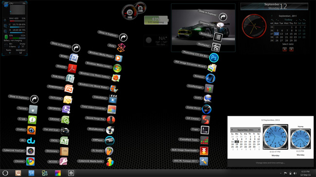The width and height of the screenshot is (316, 177).
Task: Launch PDF Image Extraction Wizard icon
Action: coord(212,68)
